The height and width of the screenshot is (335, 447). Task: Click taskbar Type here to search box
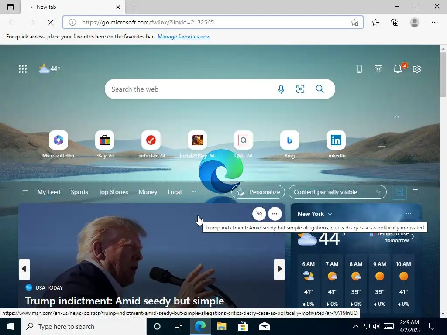84,326
